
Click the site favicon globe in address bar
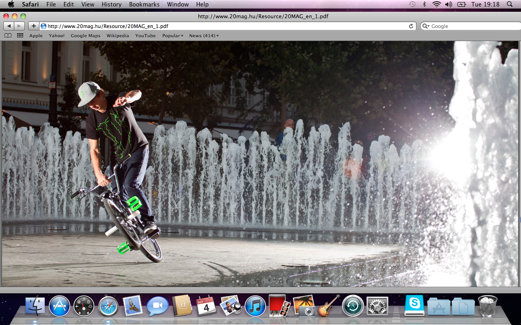click(x=44, y=26)
